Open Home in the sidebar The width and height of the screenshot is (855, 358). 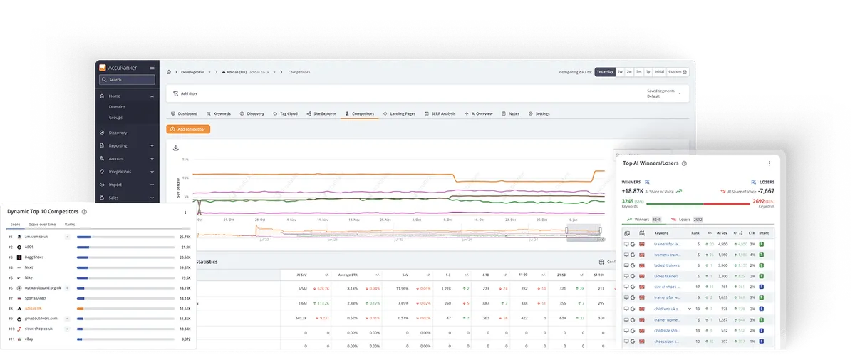tap(114, 96)
